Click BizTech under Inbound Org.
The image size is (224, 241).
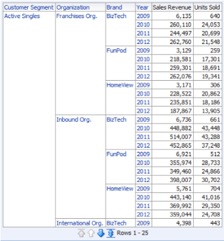116,119
